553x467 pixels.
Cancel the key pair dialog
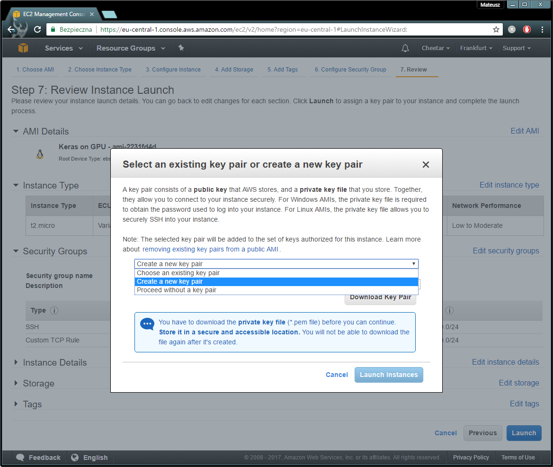pyautogui.click(x=337, y=375)
